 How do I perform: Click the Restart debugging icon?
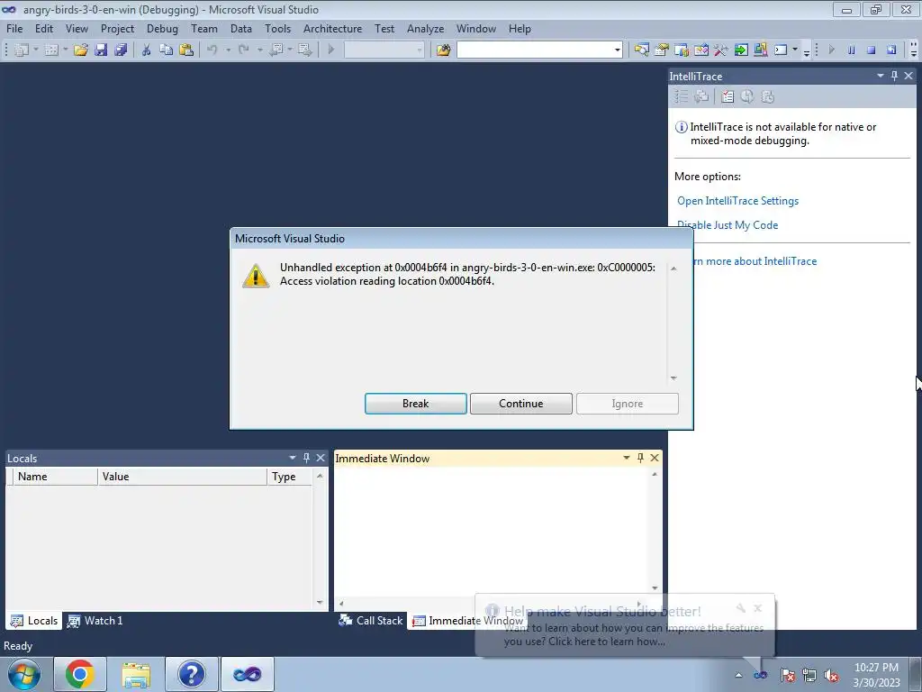pos(891,50)
